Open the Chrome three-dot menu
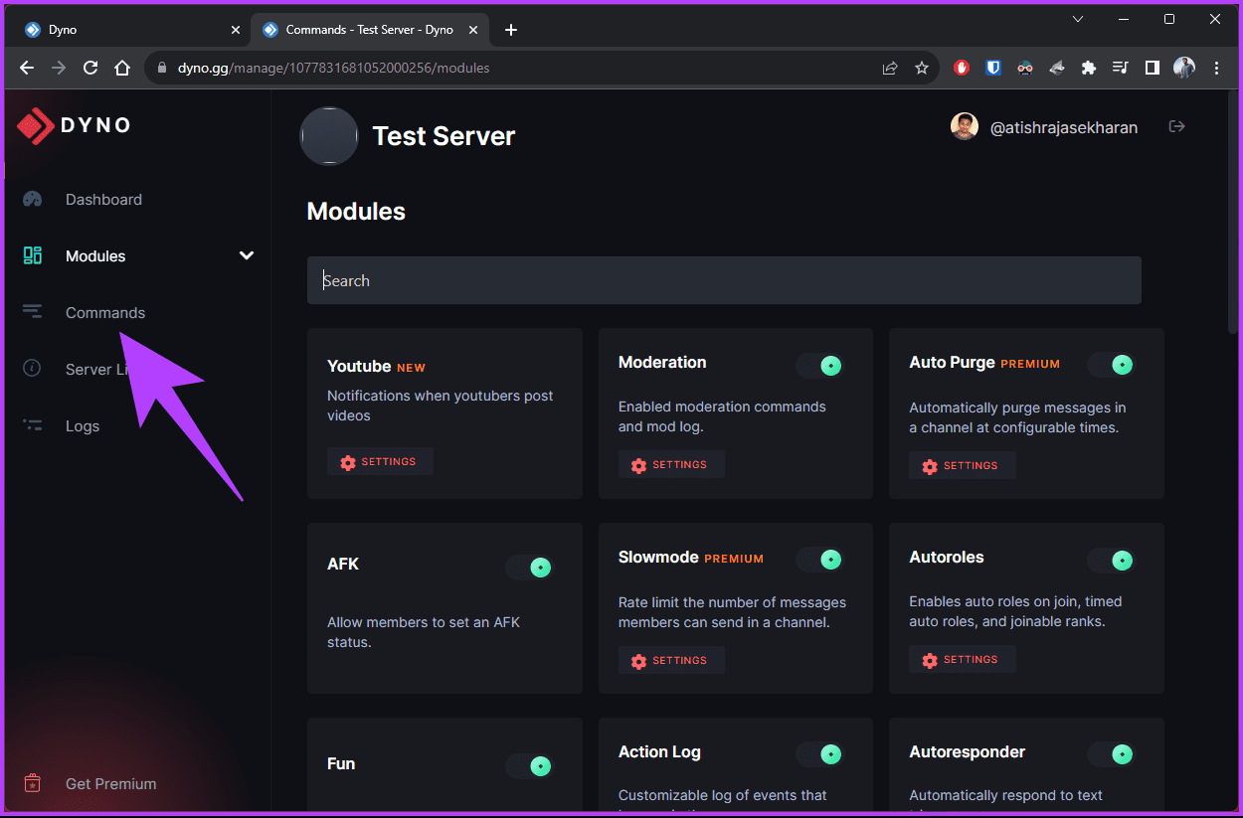The width and height of the screenshot is (1243, 818). click(1217, 68)
